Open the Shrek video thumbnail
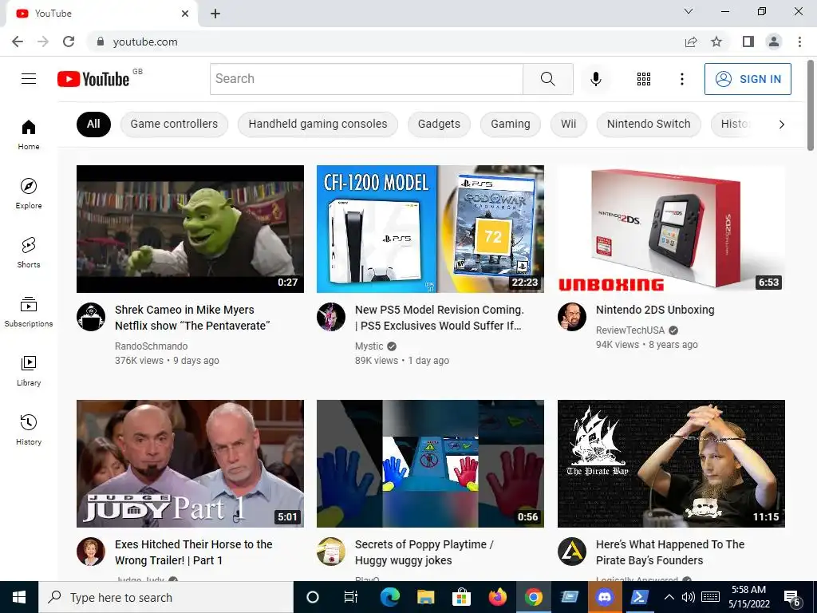This screenshot has width=817, height=613. point(190,229)
